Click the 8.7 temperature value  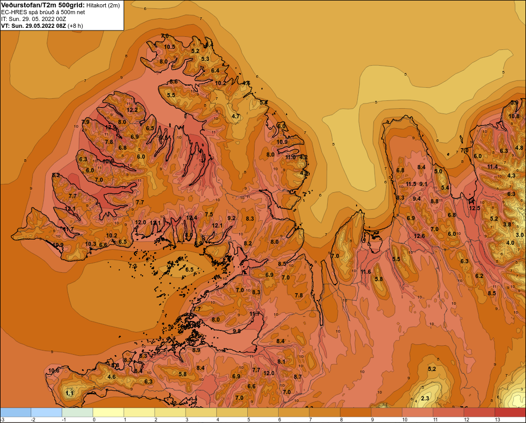click(x=298, y=377)
